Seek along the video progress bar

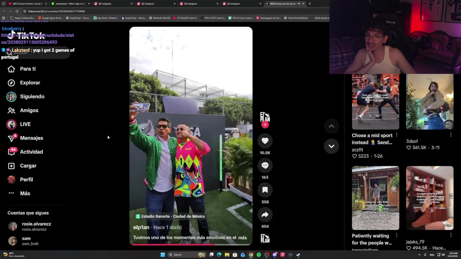[x=191, y=244]
